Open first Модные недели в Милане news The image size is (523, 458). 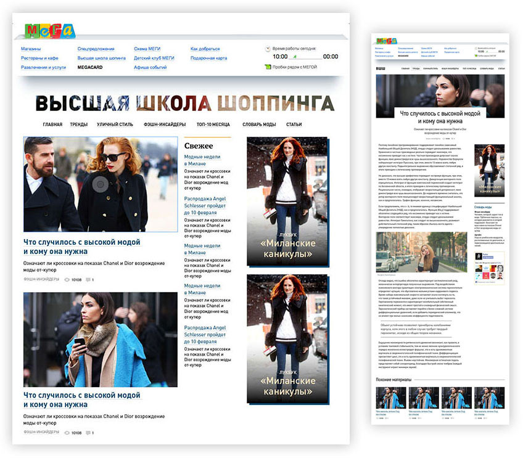tap(202, 161)
